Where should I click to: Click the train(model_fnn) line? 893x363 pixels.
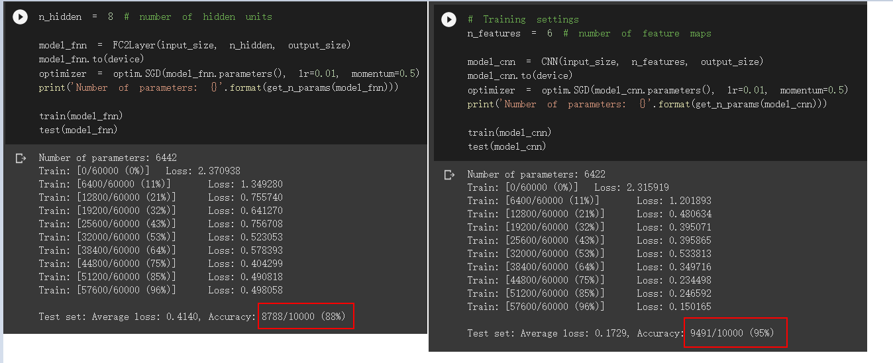(81, 116)
